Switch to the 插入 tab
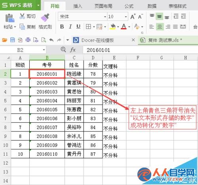 tap(78, 6)
